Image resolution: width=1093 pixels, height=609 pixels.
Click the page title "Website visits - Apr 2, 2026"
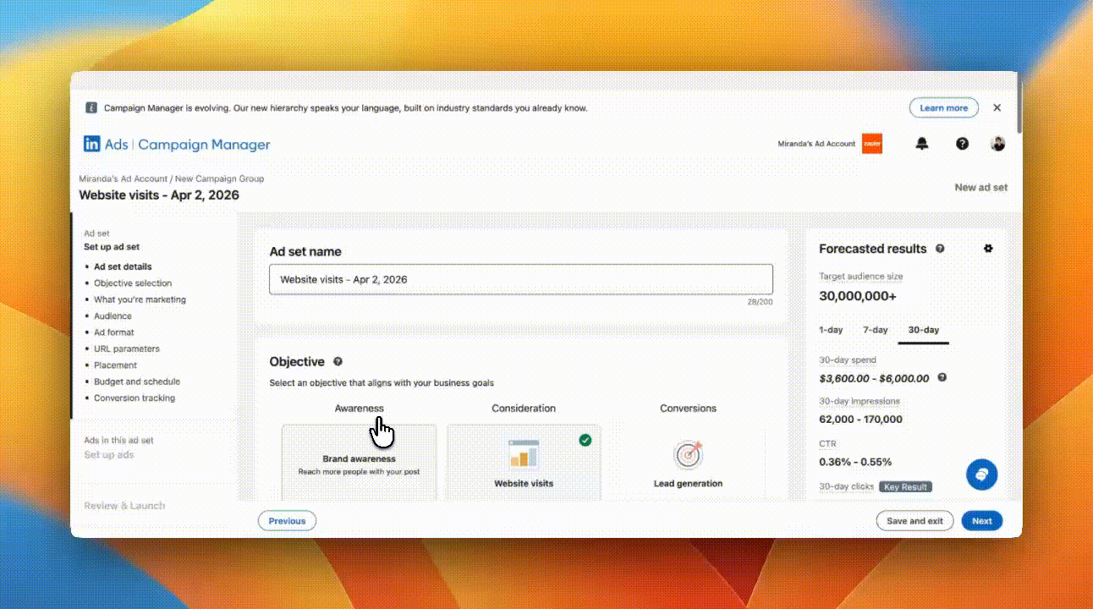tap(159, 195)
